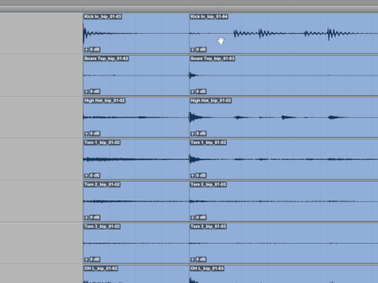Select the Tom 2_bip_01-02 clip name
Screen dimensions: 378x283
[102, 185]
